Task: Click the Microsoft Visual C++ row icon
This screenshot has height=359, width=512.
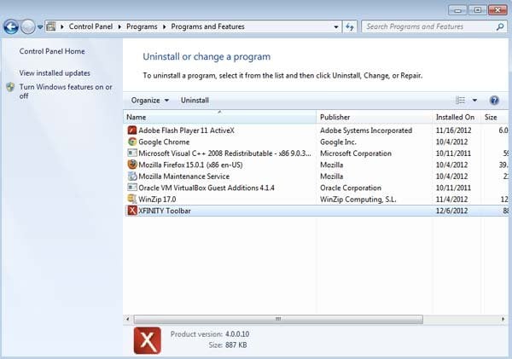Action: coord(132,153)
